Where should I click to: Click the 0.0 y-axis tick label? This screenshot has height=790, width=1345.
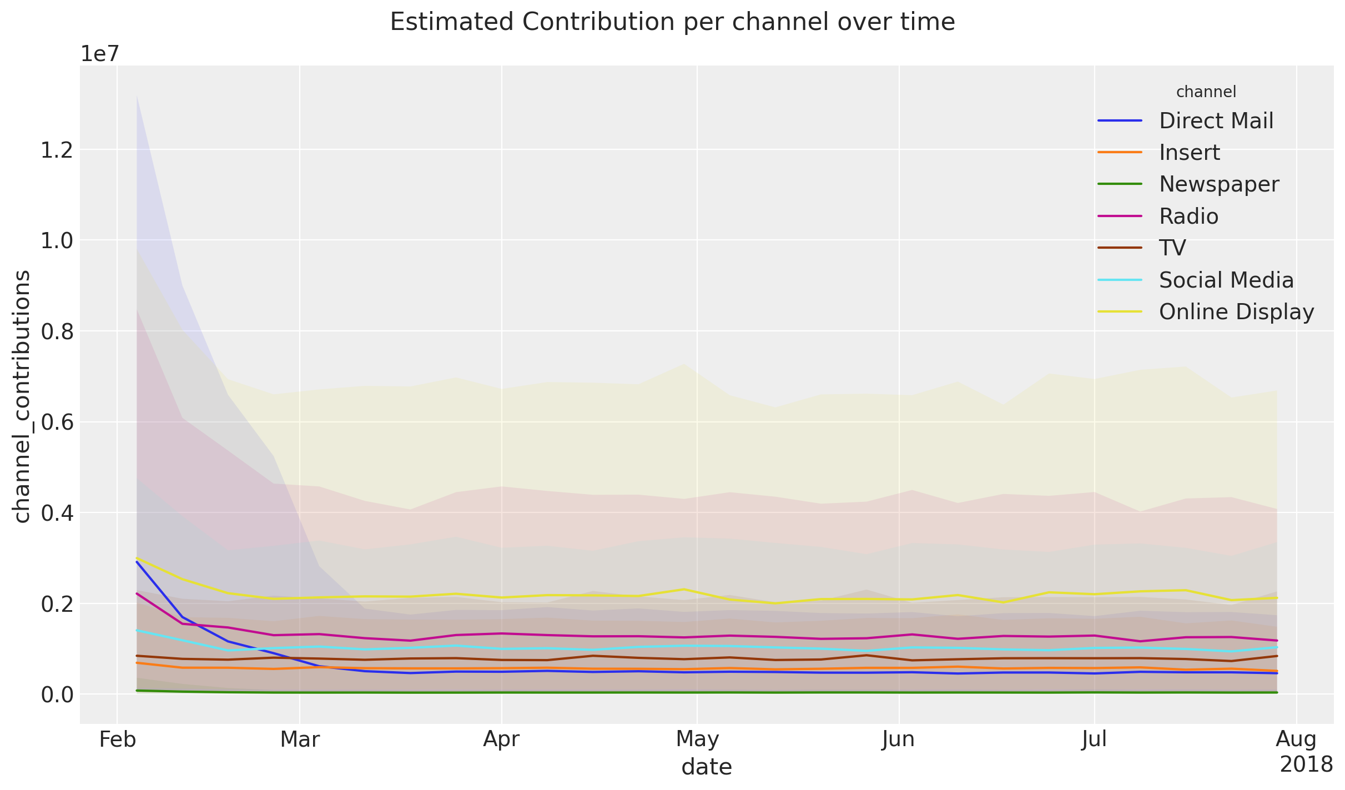(x=58, y=694)
